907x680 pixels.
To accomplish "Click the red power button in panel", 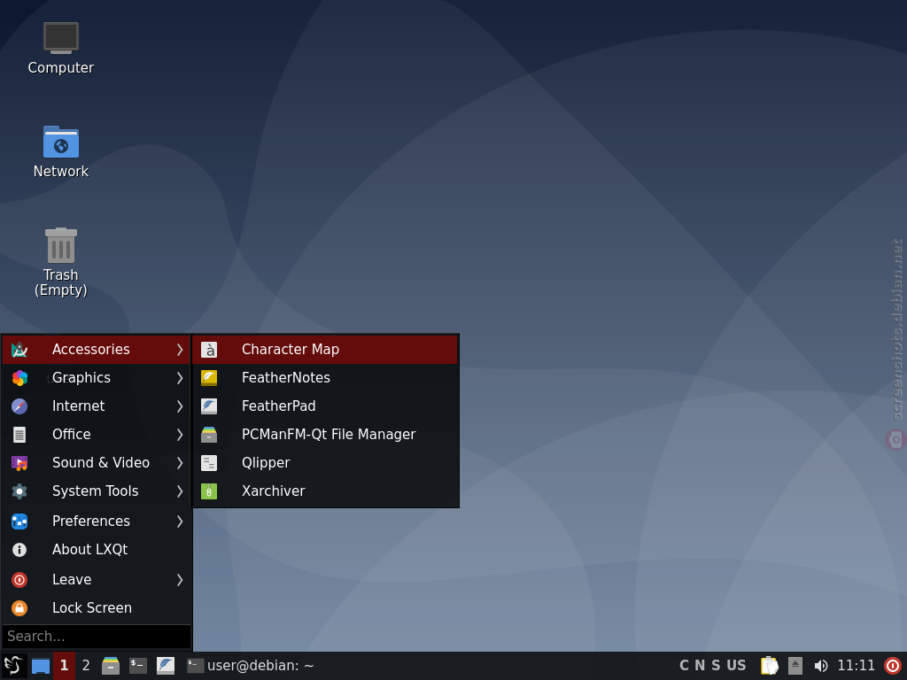I will (x=893, y=666).
